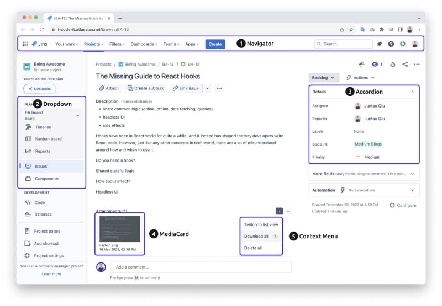The image size is (442, 306).
Task: Open the settings gear in top navigation
Action: click(x=403, y=44)
